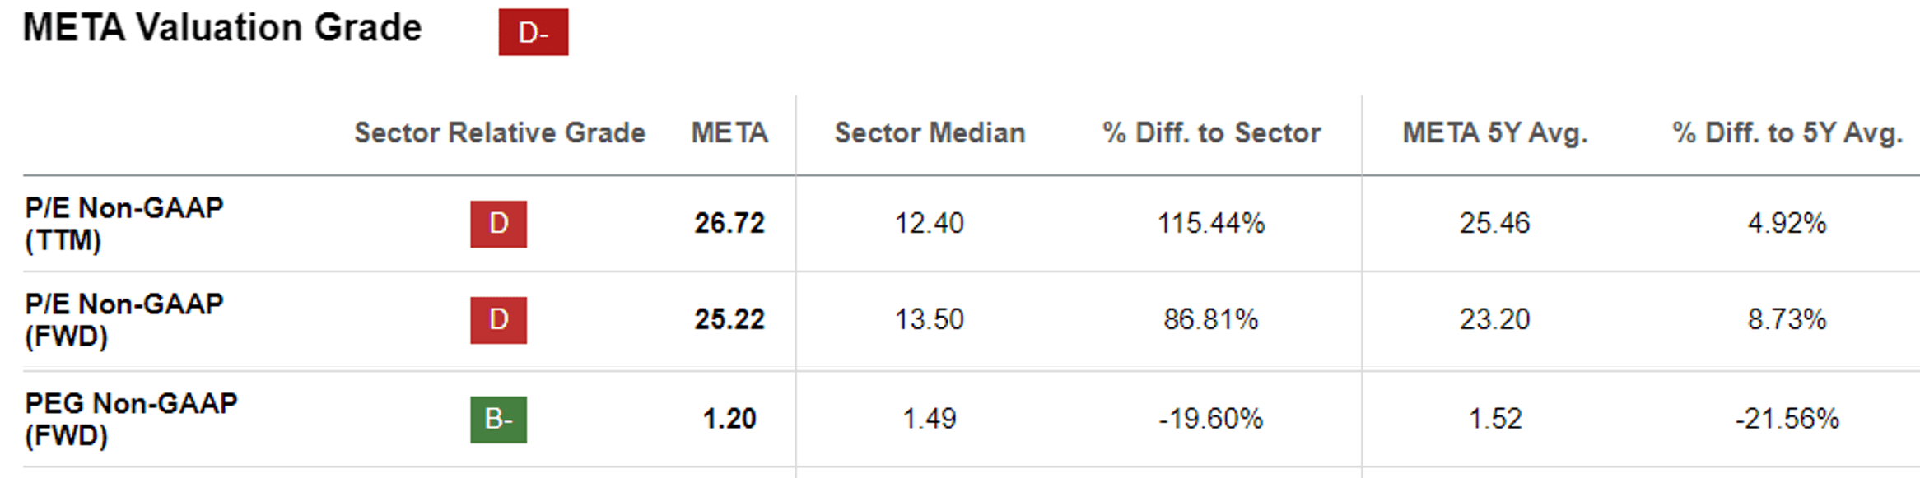Click the Sector Median column header
This screenshot has width=1920, height=478.
(930, 132)
